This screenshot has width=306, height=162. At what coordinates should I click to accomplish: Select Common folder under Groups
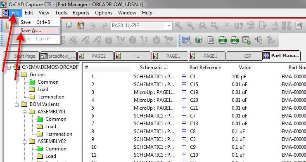tap(48, 82)
